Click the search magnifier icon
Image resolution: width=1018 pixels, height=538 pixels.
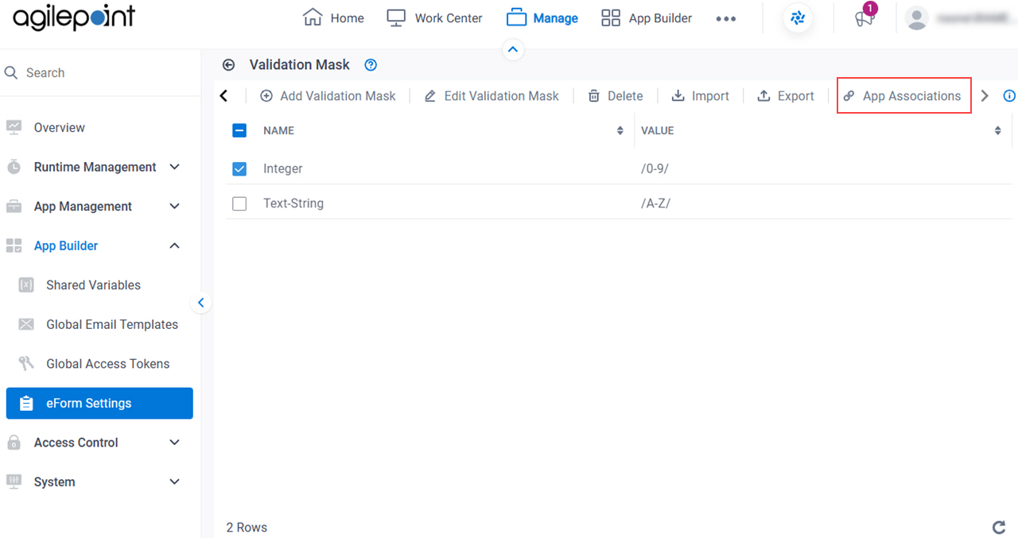coord(11,72)
